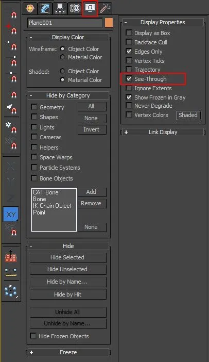Open the Motion command panel tab
The image size is (209, 362).
click(x=75, y=8)
